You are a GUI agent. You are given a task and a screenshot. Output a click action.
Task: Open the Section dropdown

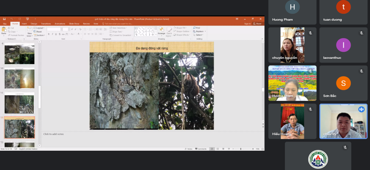pos(39,35)
